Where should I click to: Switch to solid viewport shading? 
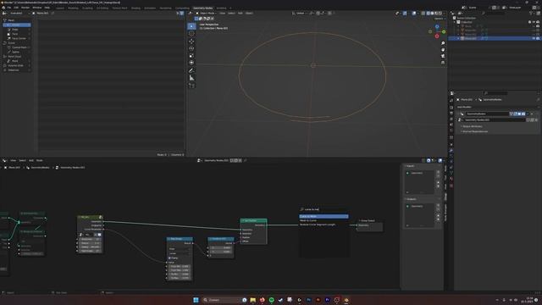pyautogui.click(x=432, y=14)
